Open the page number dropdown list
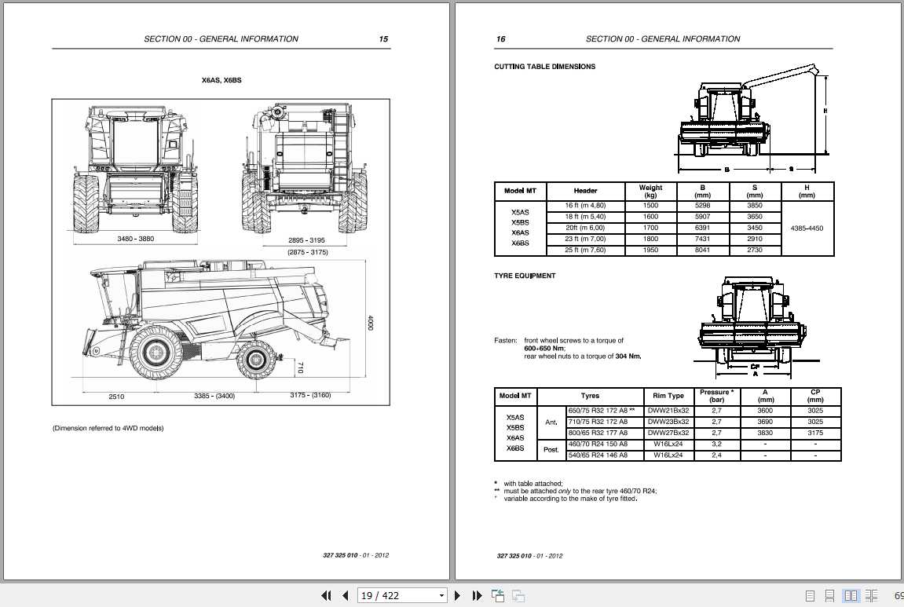 [441, 595]
